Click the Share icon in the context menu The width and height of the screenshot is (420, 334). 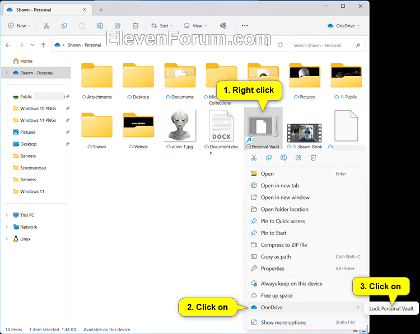[x=298, y=158]
